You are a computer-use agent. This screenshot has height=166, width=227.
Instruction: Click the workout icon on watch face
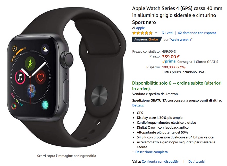click(30, 63)
